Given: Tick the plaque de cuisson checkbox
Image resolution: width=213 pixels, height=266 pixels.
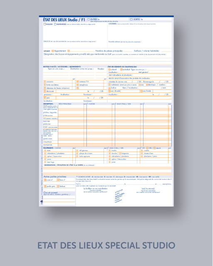Looking at the screenshot, I should point(77,153).
